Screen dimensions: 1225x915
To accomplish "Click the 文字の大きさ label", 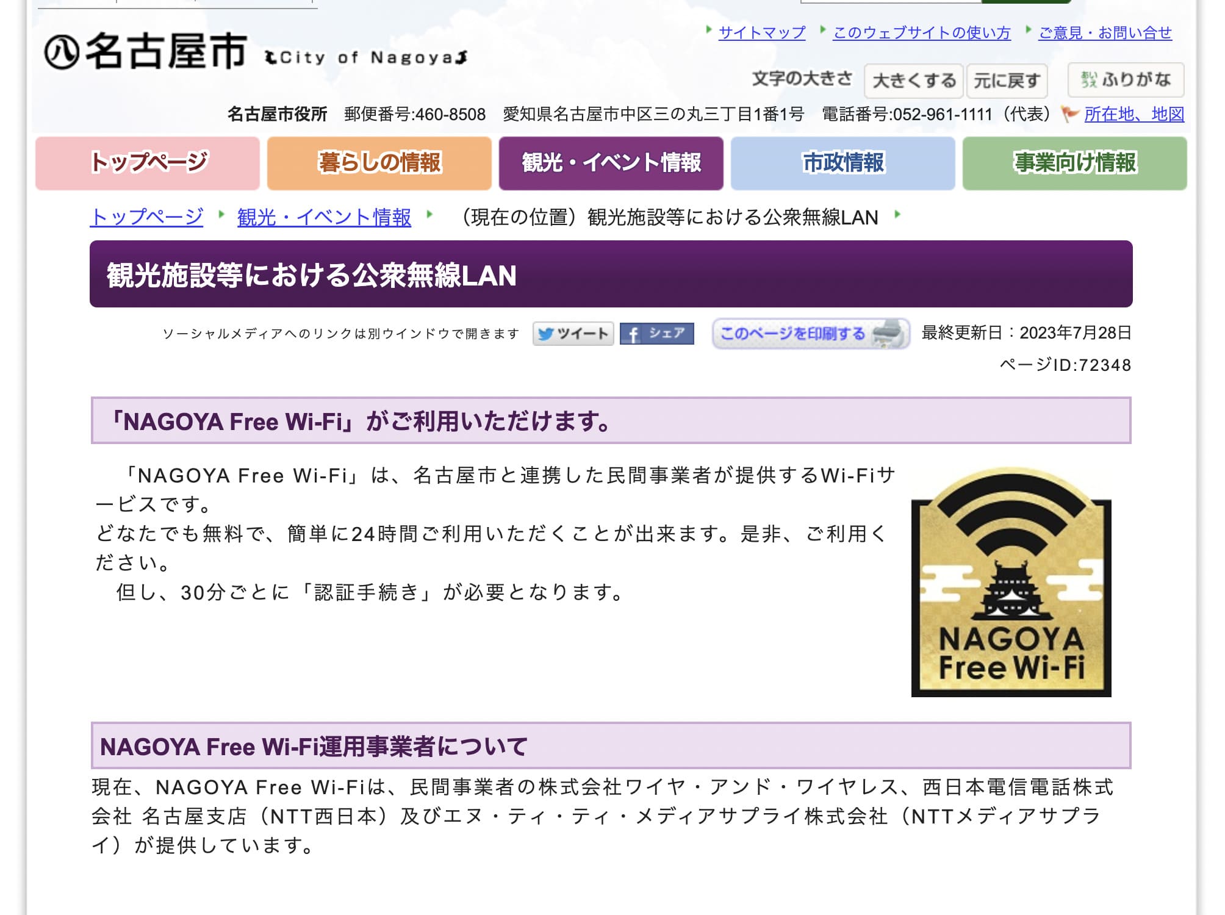I will coord(802,79).
